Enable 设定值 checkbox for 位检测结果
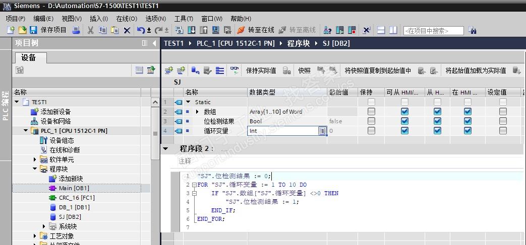The width and height of the screenshot is (526, 245). point(502,121)
